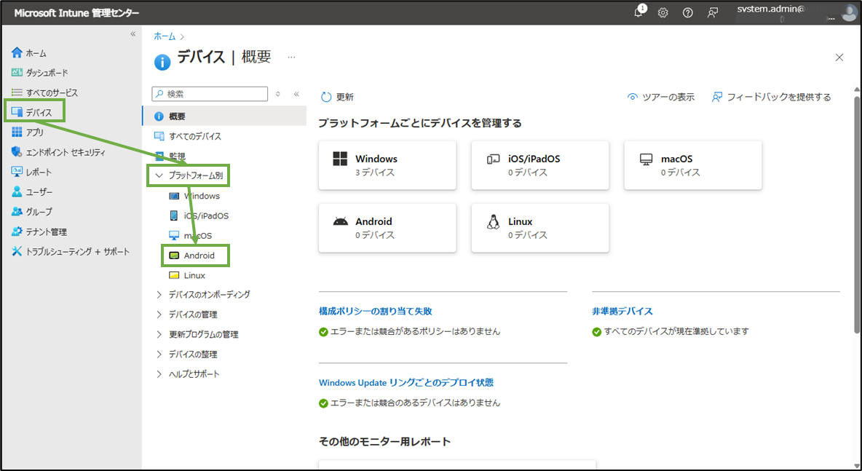Screen dimensions: 862x471
Task: Open Windows Update リングごとのデプロイ状態 link
Action: (x=406, y=382)
